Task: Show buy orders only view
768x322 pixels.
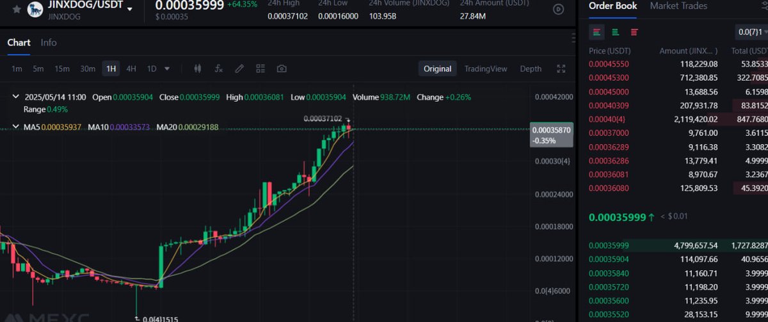Action: [615, 31]
